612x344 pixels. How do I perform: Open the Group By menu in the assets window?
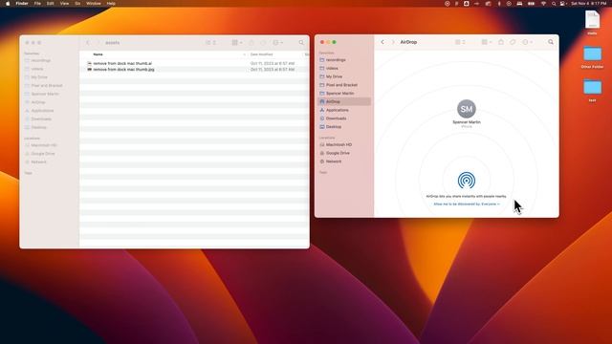click(x=237, y=42)
